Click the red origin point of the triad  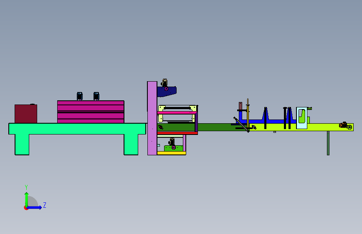(26, 208)
